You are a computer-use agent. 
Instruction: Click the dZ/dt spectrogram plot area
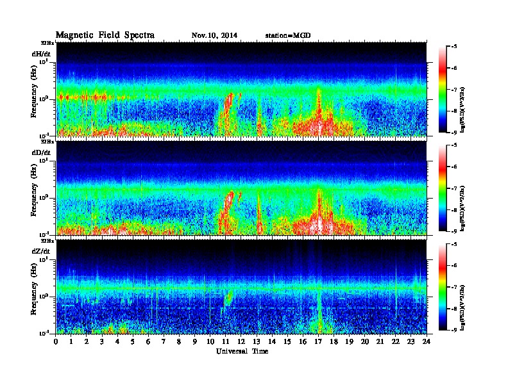(x=241, y=287)
